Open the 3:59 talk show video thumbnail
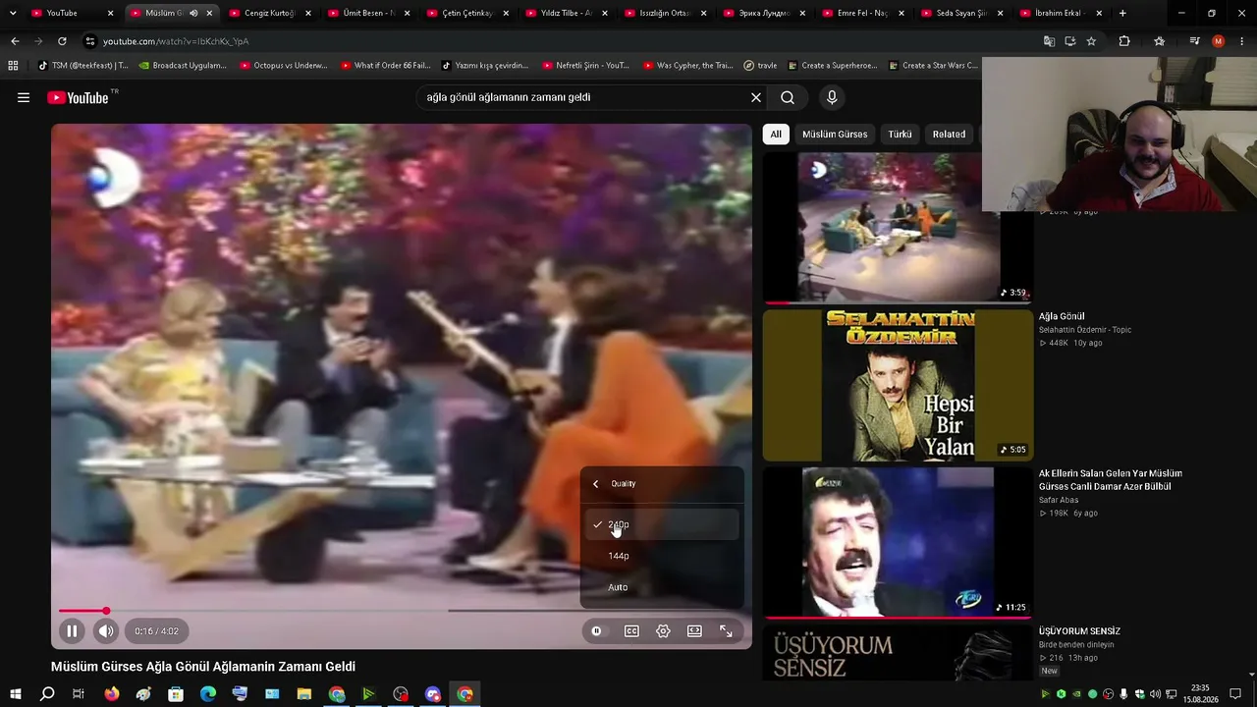Image resolution: width=1257 pixels, height=707 pixels. [x=898, y=228]
